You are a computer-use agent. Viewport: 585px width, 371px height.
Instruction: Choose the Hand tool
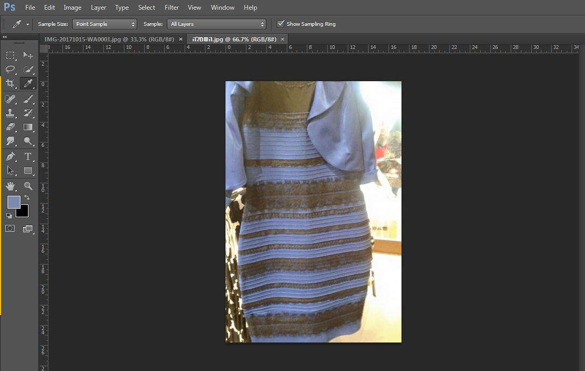(10, 186)
